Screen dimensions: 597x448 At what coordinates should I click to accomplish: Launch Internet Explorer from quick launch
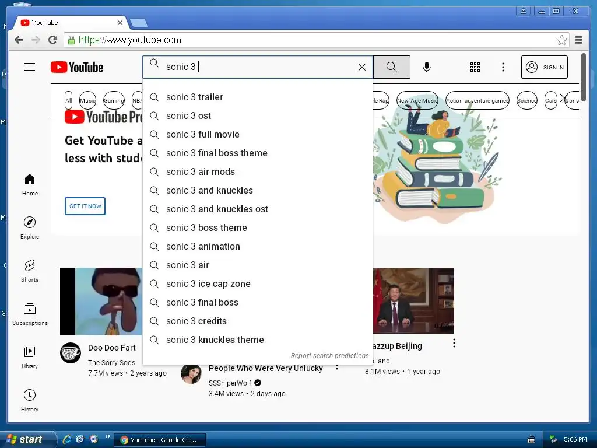(67, 439)
